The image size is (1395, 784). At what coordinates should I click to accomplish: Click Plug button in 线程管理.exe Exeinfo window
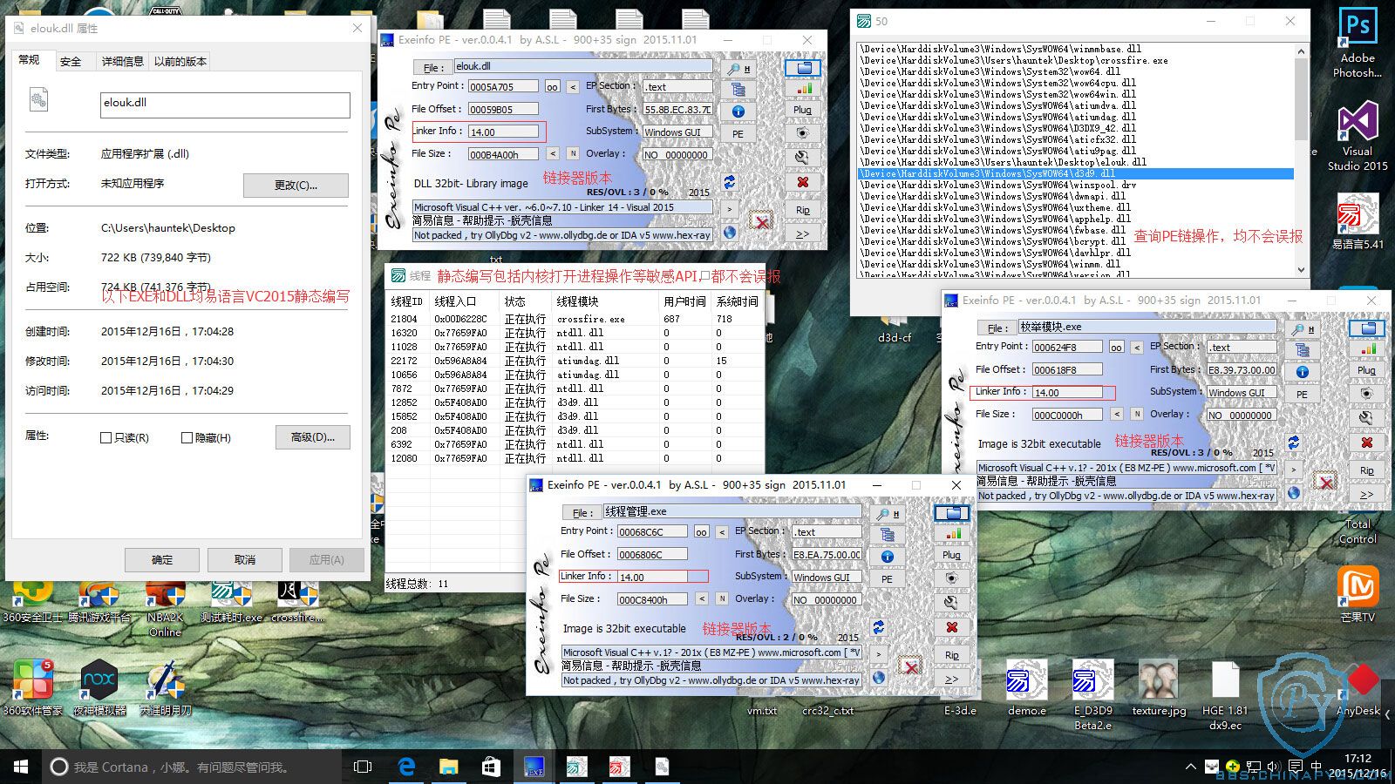click(x=951, y=555)
